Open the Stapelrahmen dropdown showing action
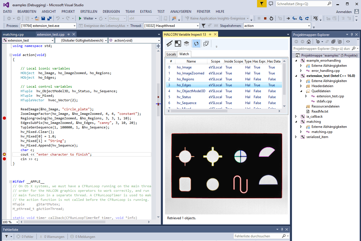361x241 pixels. tap(308, 26)
